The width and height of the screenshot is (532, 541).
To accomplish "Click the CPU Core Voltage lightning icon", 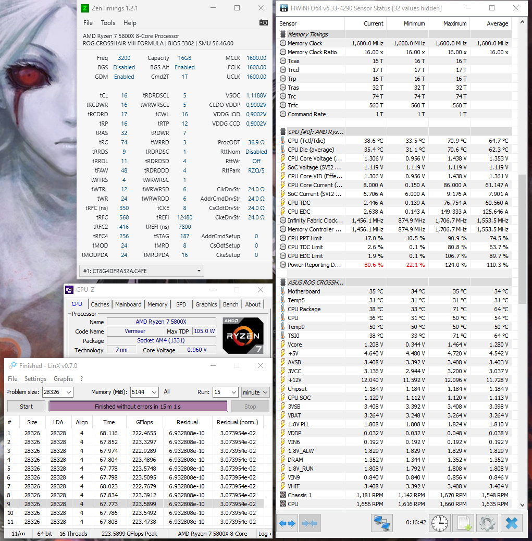I will pyautogui.click(x=283, y=158).
